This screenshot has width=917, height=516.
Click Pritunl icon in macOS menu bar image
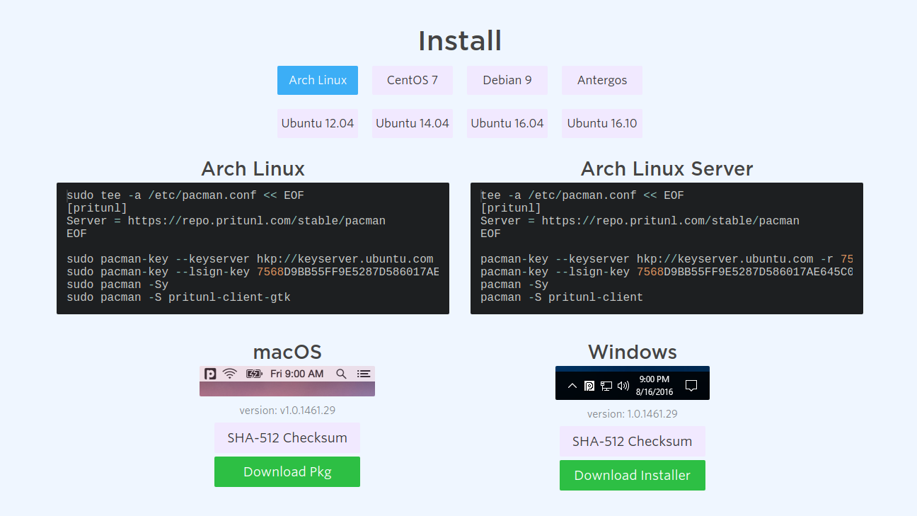coord(210,374)
